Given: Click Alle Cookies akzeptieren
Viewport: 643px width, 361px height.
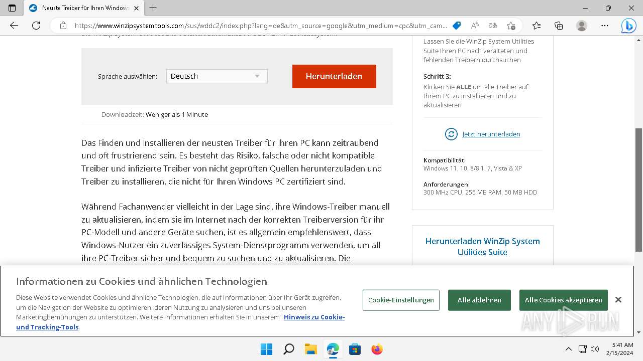Looking at the screenshot, I should tap(564, 300).
